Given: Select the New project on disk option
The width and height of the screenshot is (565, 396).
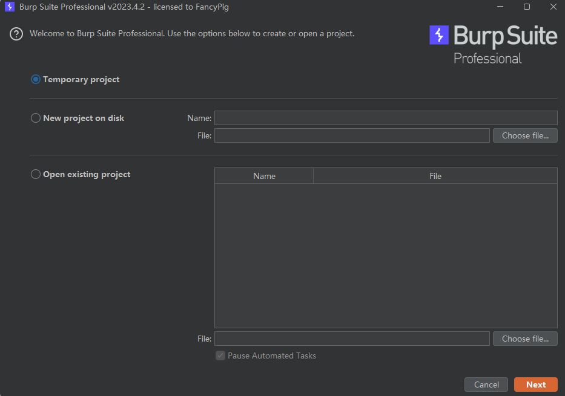Looking at the screenshot, I should [35, 118].
